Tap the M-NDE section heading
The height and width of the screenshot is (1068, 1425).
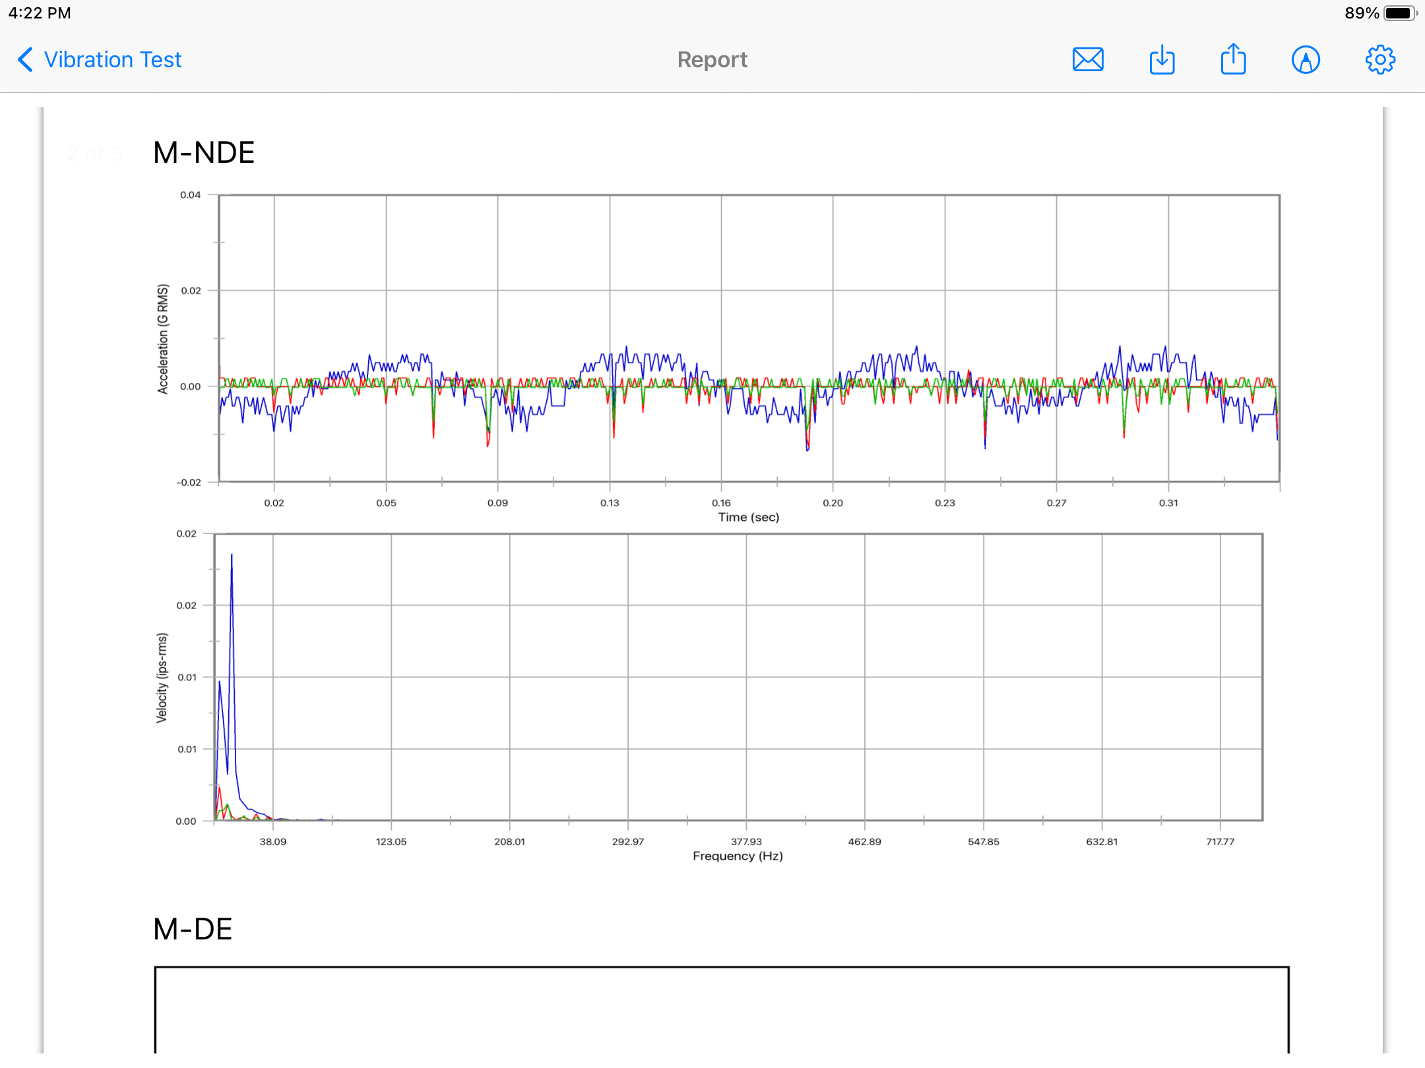pos(204,152)
